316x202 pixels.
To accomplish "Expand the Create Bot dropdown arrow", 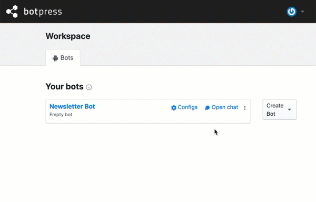I will click(289, 109).
